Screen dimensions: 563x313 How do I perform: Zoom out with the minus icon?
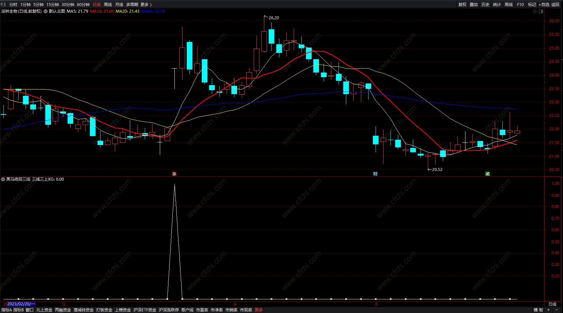click(556, 310)
